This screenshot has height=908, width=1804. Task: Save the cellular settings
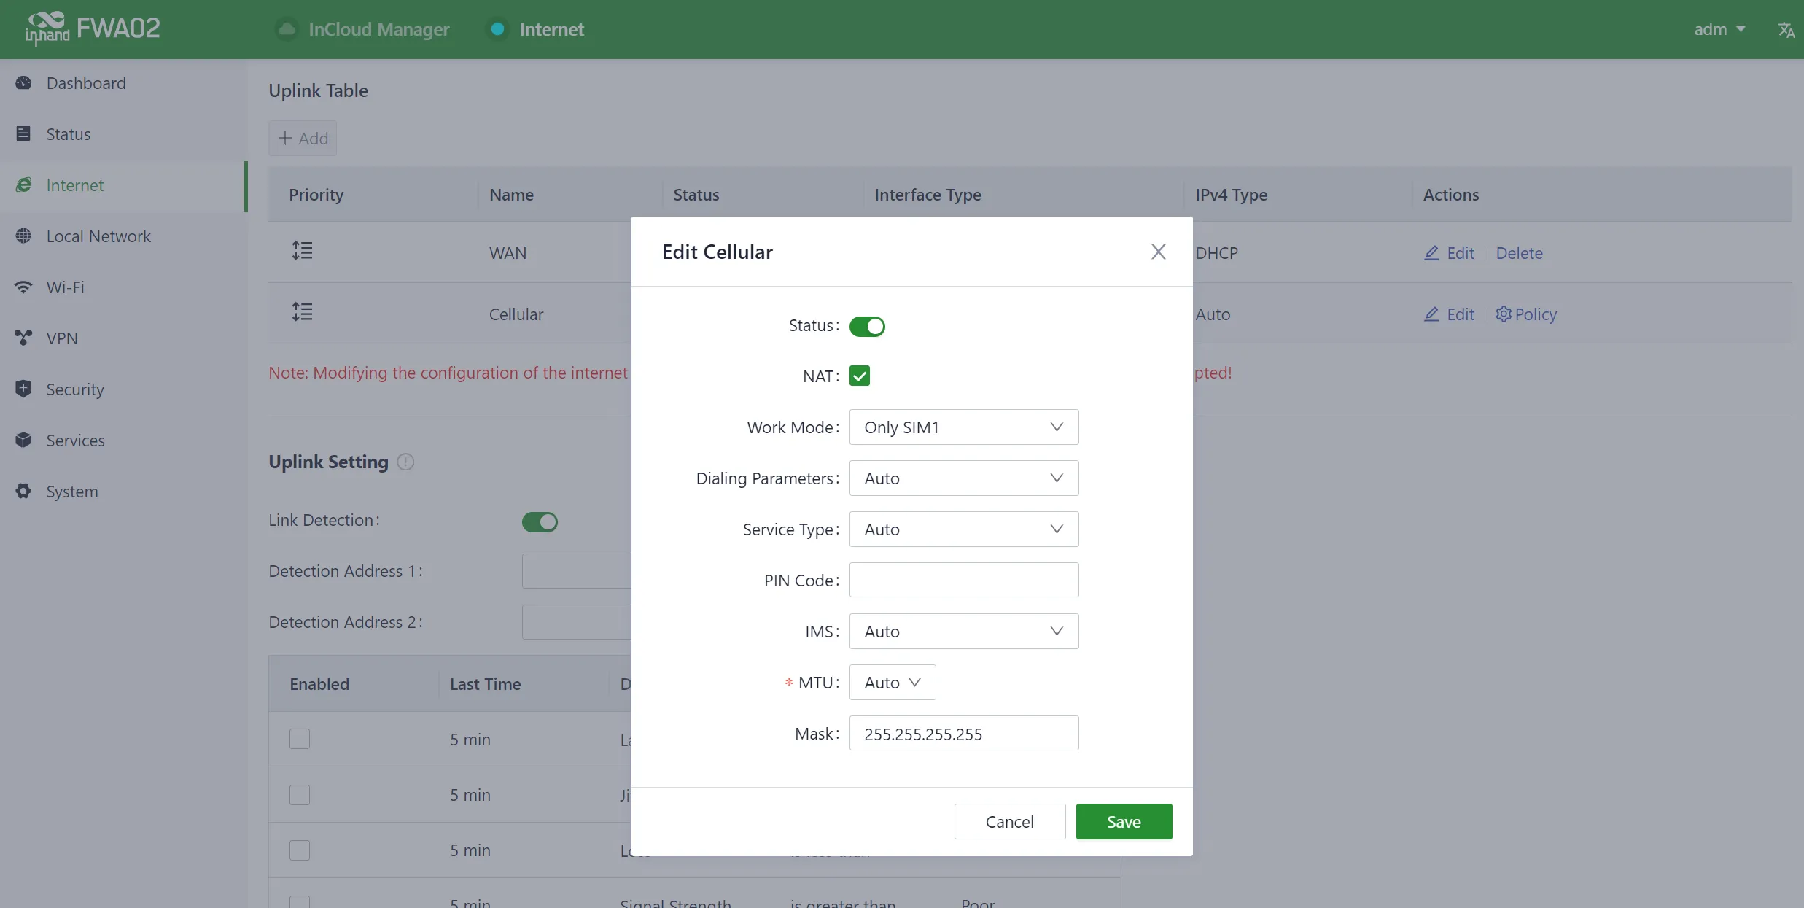[x=1124, y=821]
